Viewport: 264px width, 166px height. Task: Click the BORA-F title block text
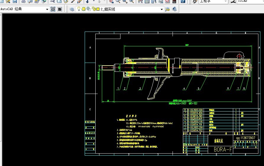pyautogui.click(x=223, y=150)
